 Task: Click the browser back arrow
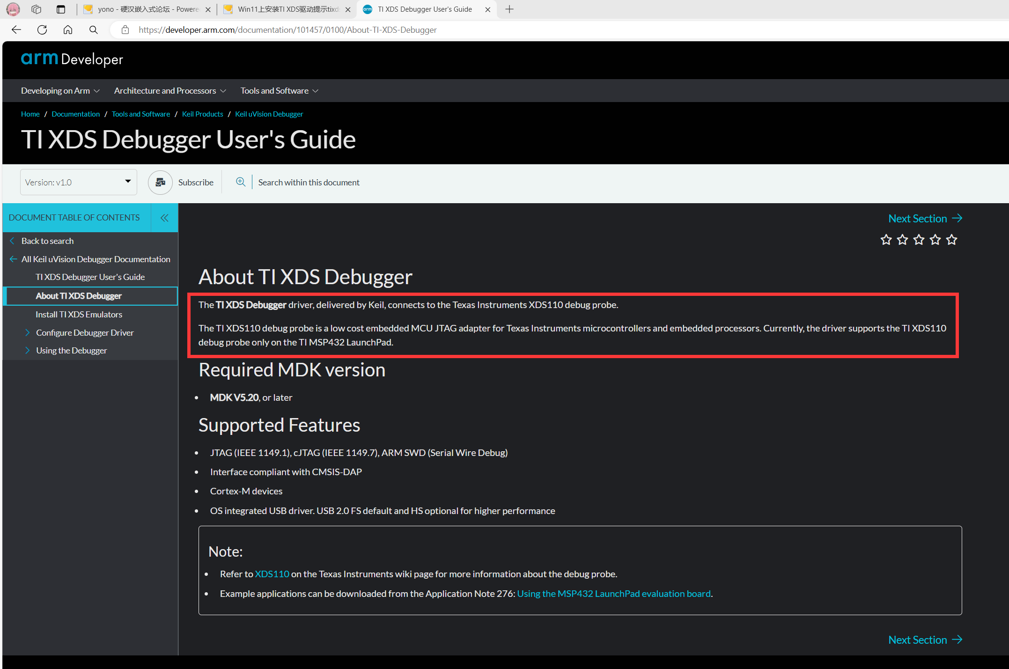(x=16, y=30)
